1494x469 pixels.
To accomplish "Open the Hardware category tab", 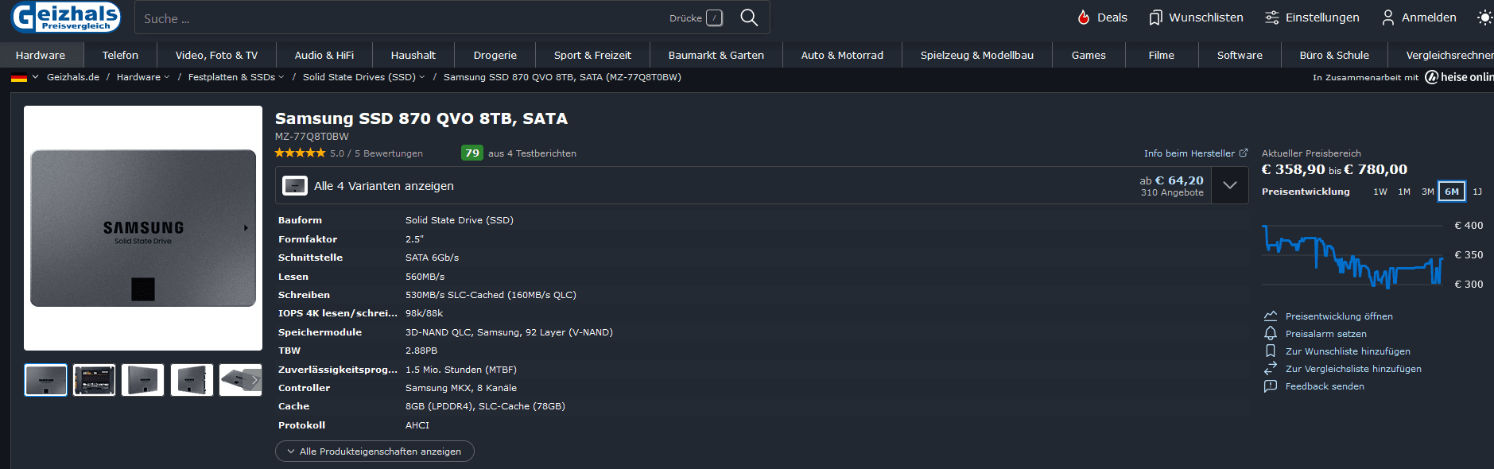I will pyautogui.click(x=41, y=55).
